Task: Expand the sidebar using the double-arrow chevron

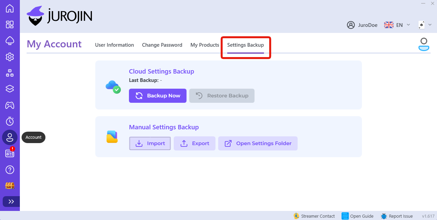Action: [11, 202]
